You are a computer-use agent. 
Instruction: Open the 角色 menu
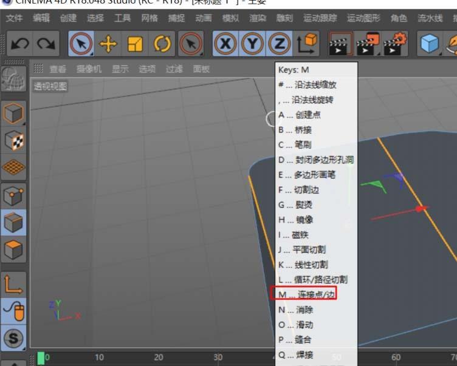(399, 18)
